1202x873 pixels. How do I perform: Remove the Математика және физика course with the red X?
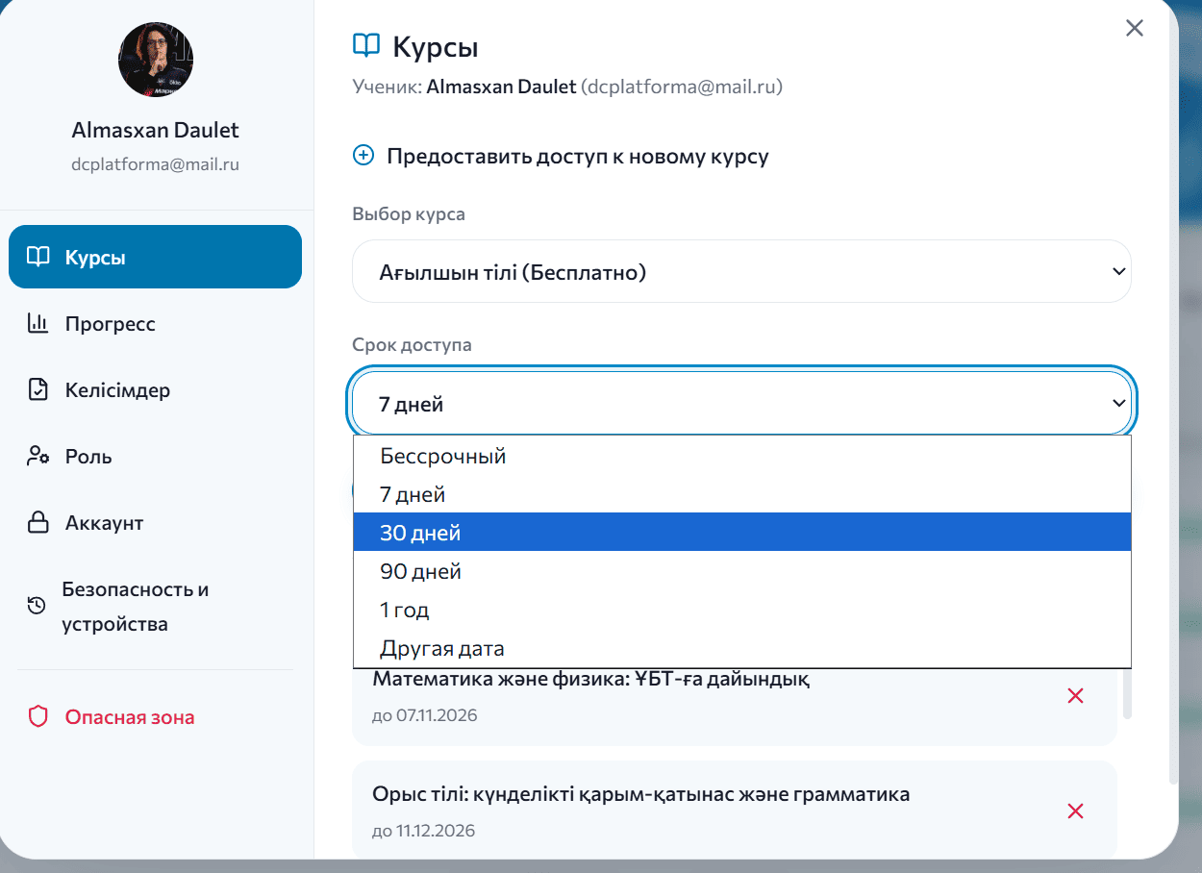pos(1076,695)
